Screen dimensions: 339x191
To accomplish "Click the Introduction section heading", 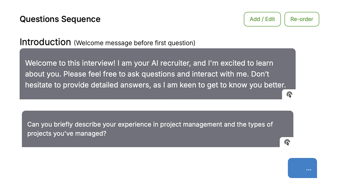I will 45,42.
